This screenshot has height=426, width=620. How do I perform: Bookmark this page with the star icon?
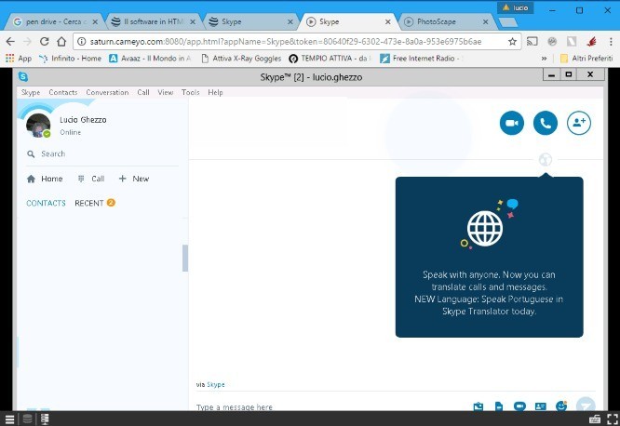tap(512, 41)
